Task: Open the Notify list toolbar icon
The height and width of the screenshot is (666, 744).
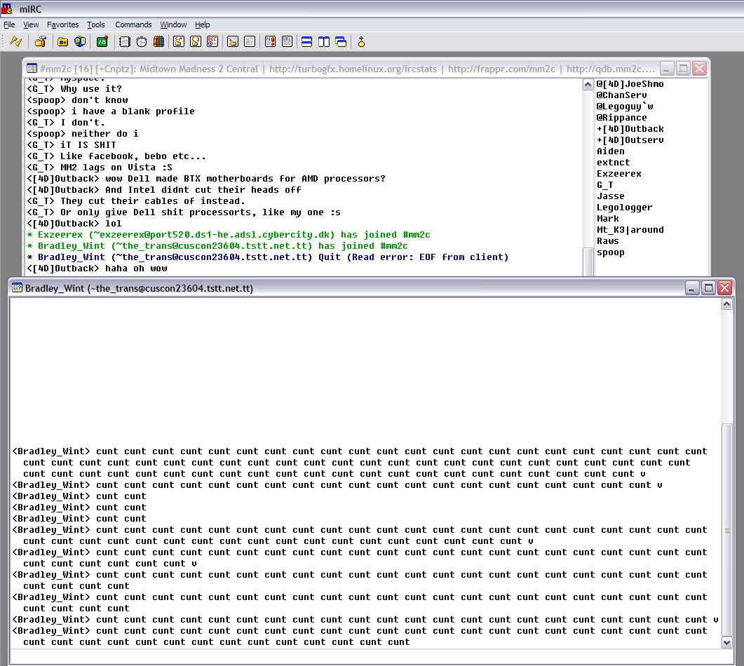Action: [x=270, y=42]
